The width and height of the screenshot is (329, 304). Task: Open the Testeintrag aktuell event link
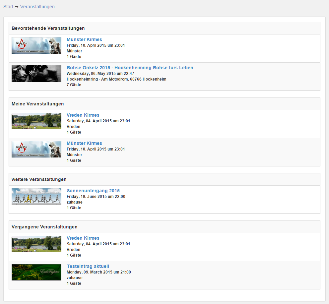[x=88, y=266]
